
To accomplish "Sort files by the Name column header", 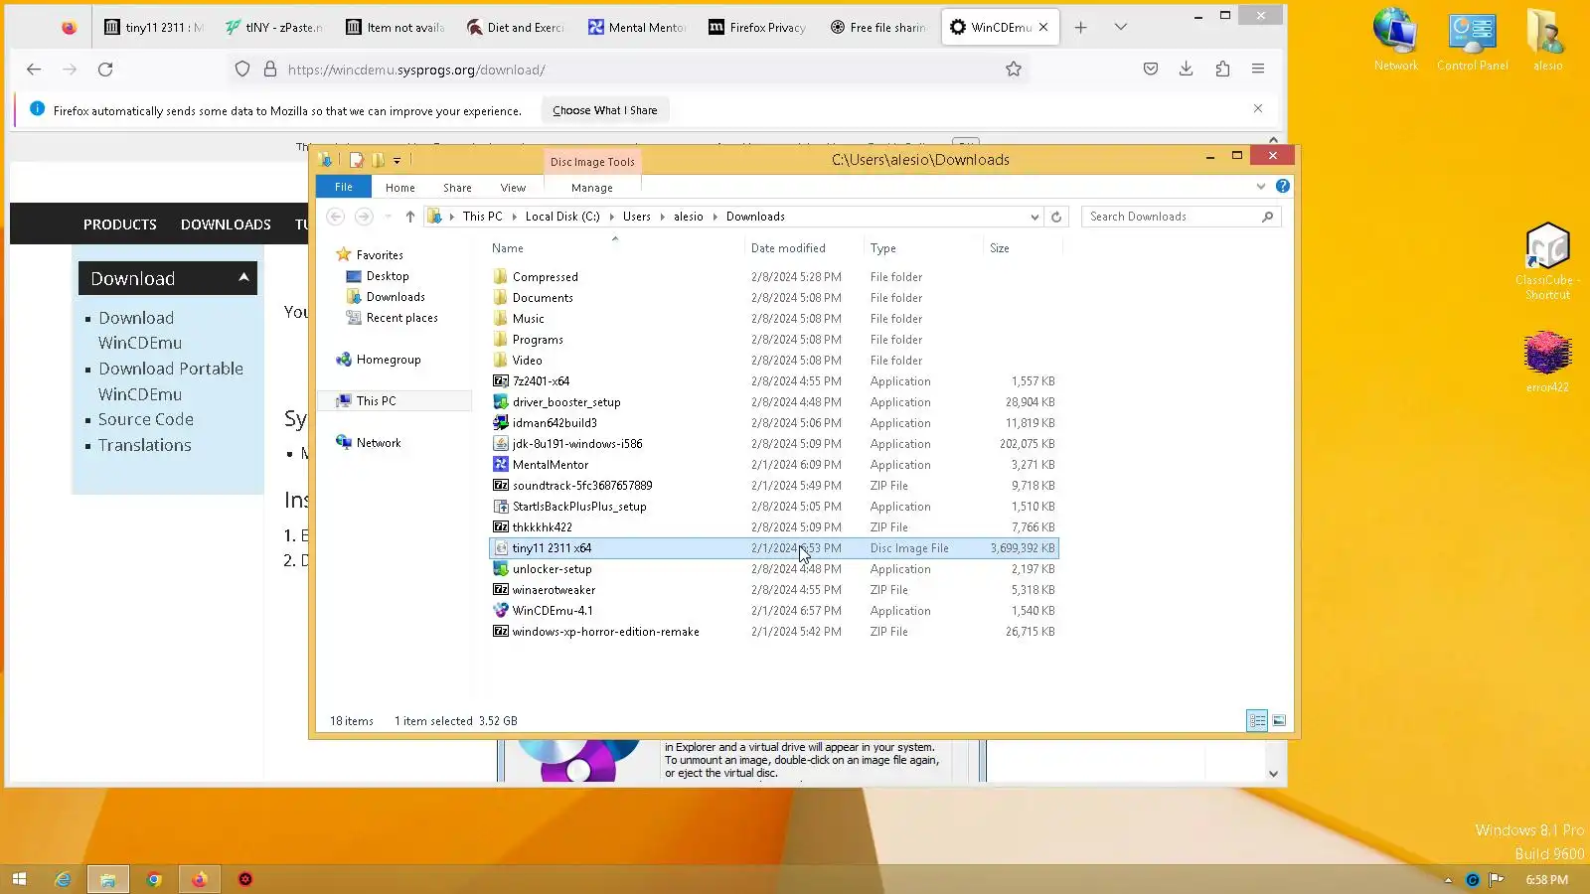I will tap(508, 248).
